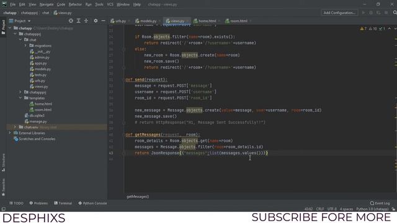Click the getMessages() breadcrumb below editor
397x223 pixels.
click(138, 197)
